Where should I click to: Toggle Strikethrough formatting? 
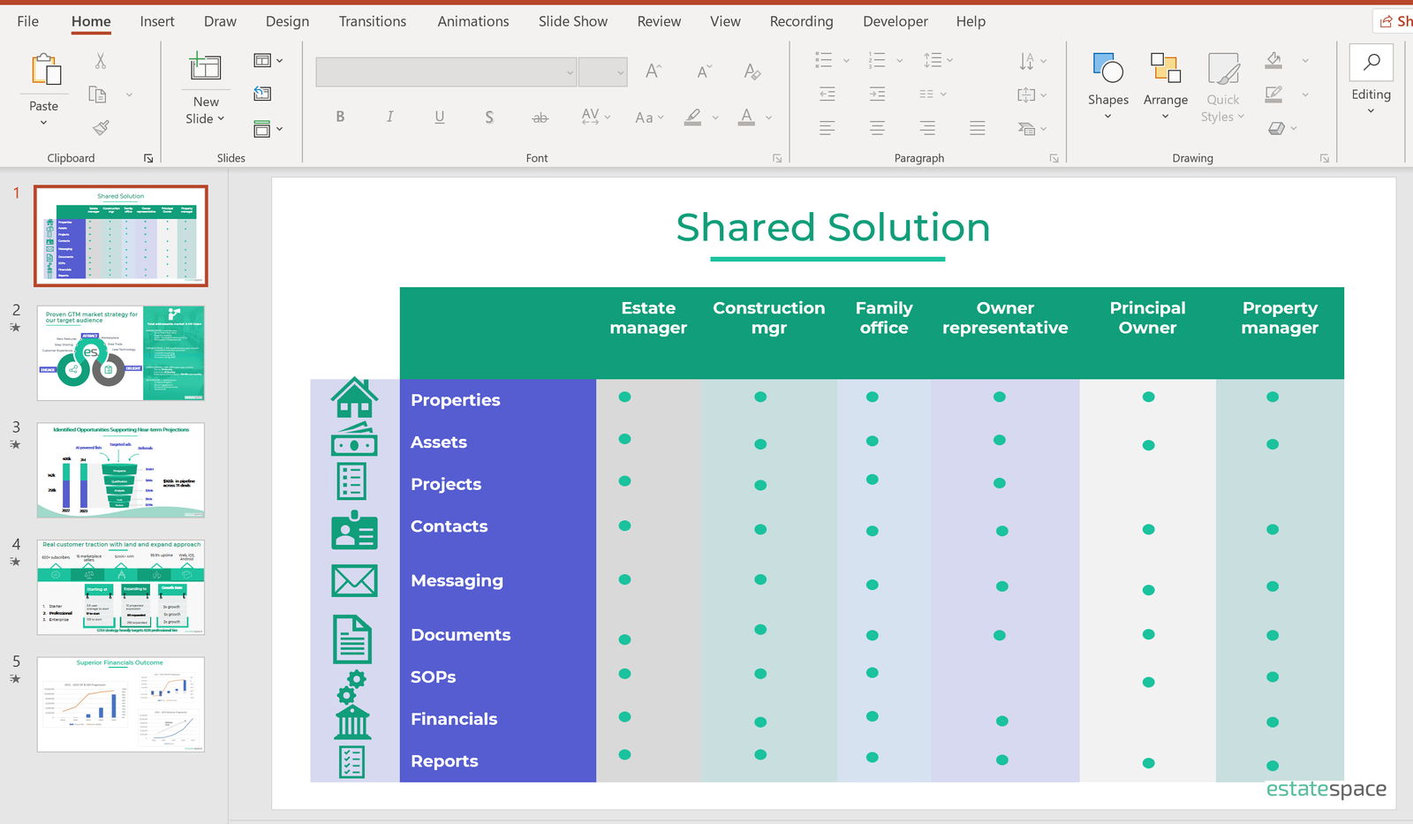coord(540,117)
